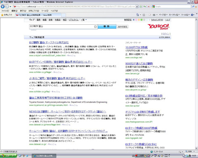The image size is (198, 158).
Task: Open a new blank tab
Action: [x=63, y=15]
